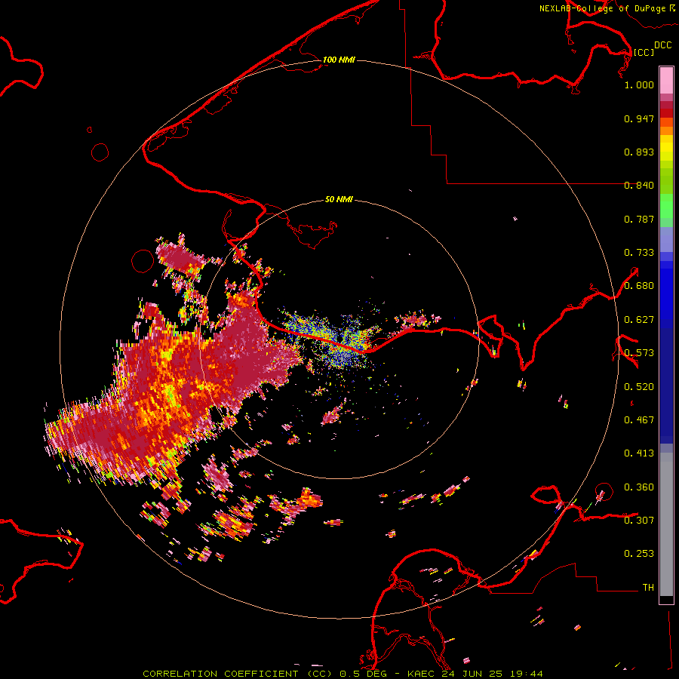Image resolution: width=679 pixels, height=679 pixels.
Task: Pick the light pink swatch beside 1.000
Action: [x=666, y=81]
